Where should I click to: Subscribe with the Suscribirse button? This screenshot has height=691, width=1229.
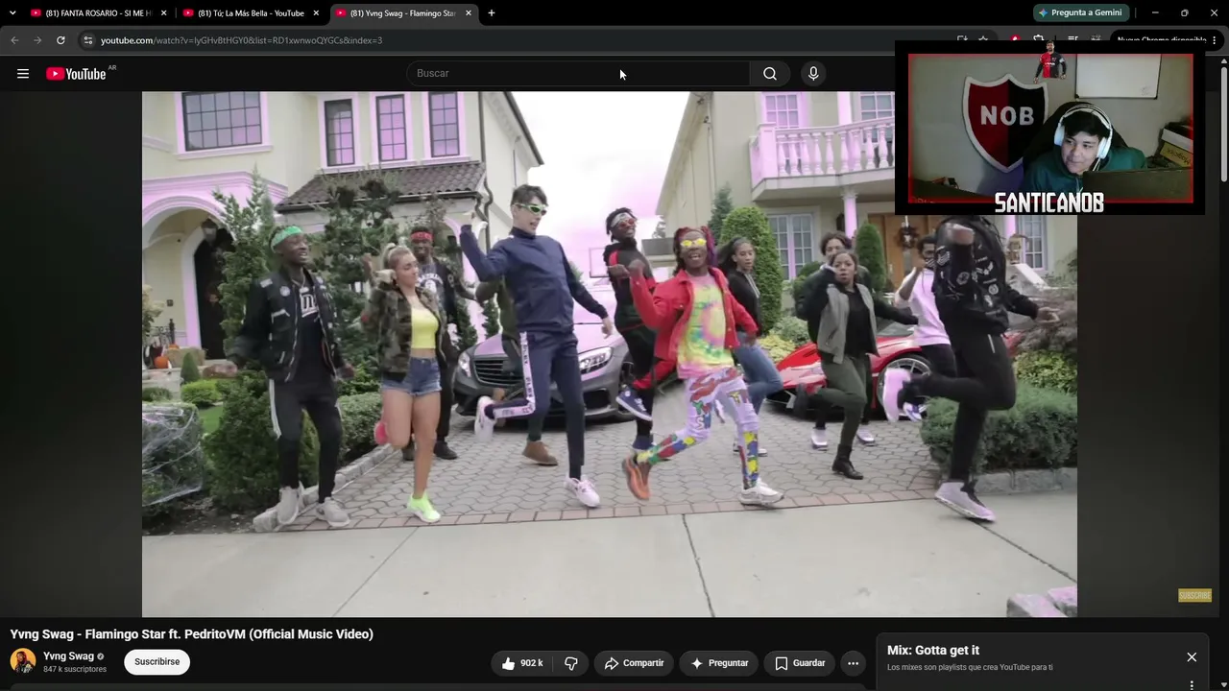(157, 662)
